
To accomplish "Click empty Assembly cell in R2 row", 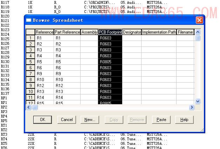I will (x=89, y=44).
